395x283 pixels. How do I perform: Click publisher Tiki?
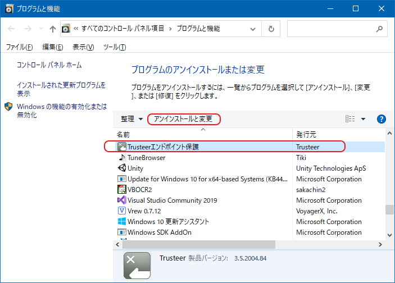pos(301,158)
